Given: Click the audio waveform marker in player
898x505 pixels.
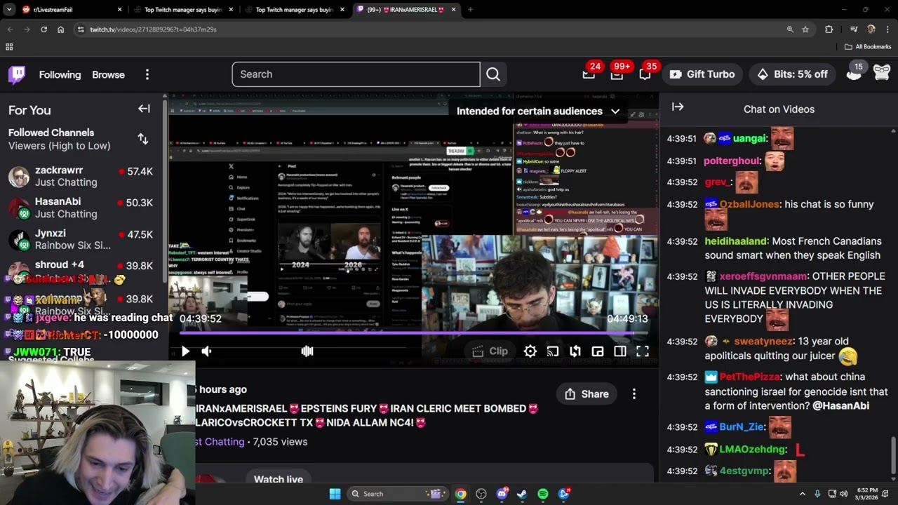Looking at the screenshot, I should pos(307,351).
